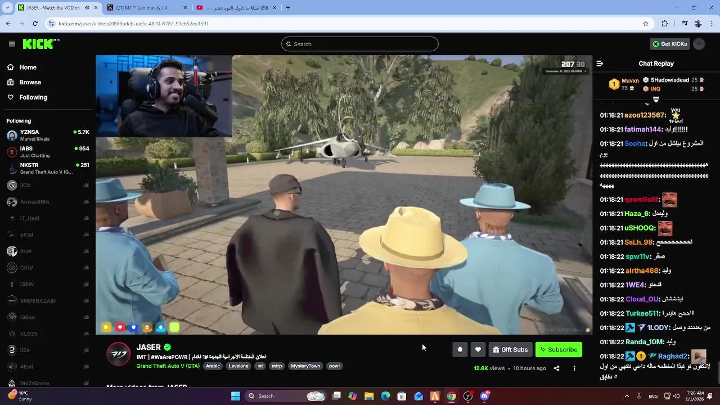720x405 pixels.
Task: Open a new browser tab
Action: [288, 8]
